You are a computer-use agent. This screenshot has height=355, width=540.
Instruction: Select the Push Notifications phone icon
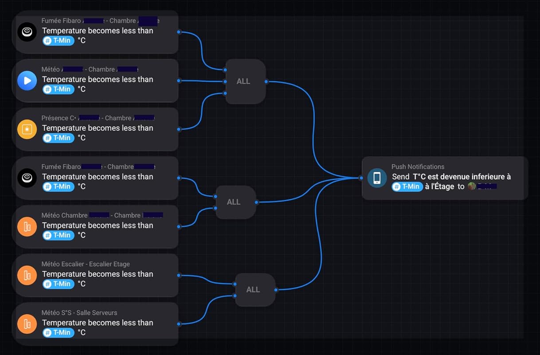click(377, 178)
